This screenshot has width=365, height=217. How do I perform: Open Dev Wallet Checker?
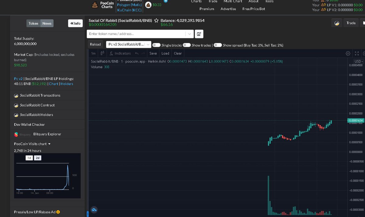click(x=29, y=124)
